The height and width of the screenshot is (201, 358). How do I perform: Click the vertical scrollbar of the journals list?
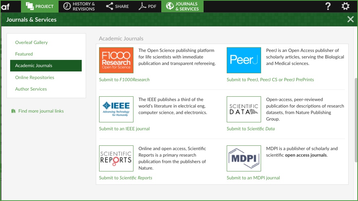(x=356, y=120)
